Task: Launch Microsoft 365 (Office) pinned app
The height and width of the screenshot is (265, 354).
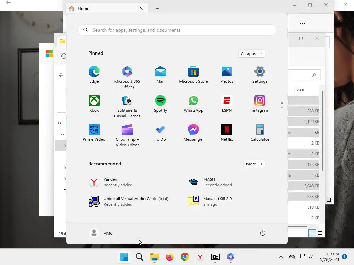Action: click(x=127, y=77)
